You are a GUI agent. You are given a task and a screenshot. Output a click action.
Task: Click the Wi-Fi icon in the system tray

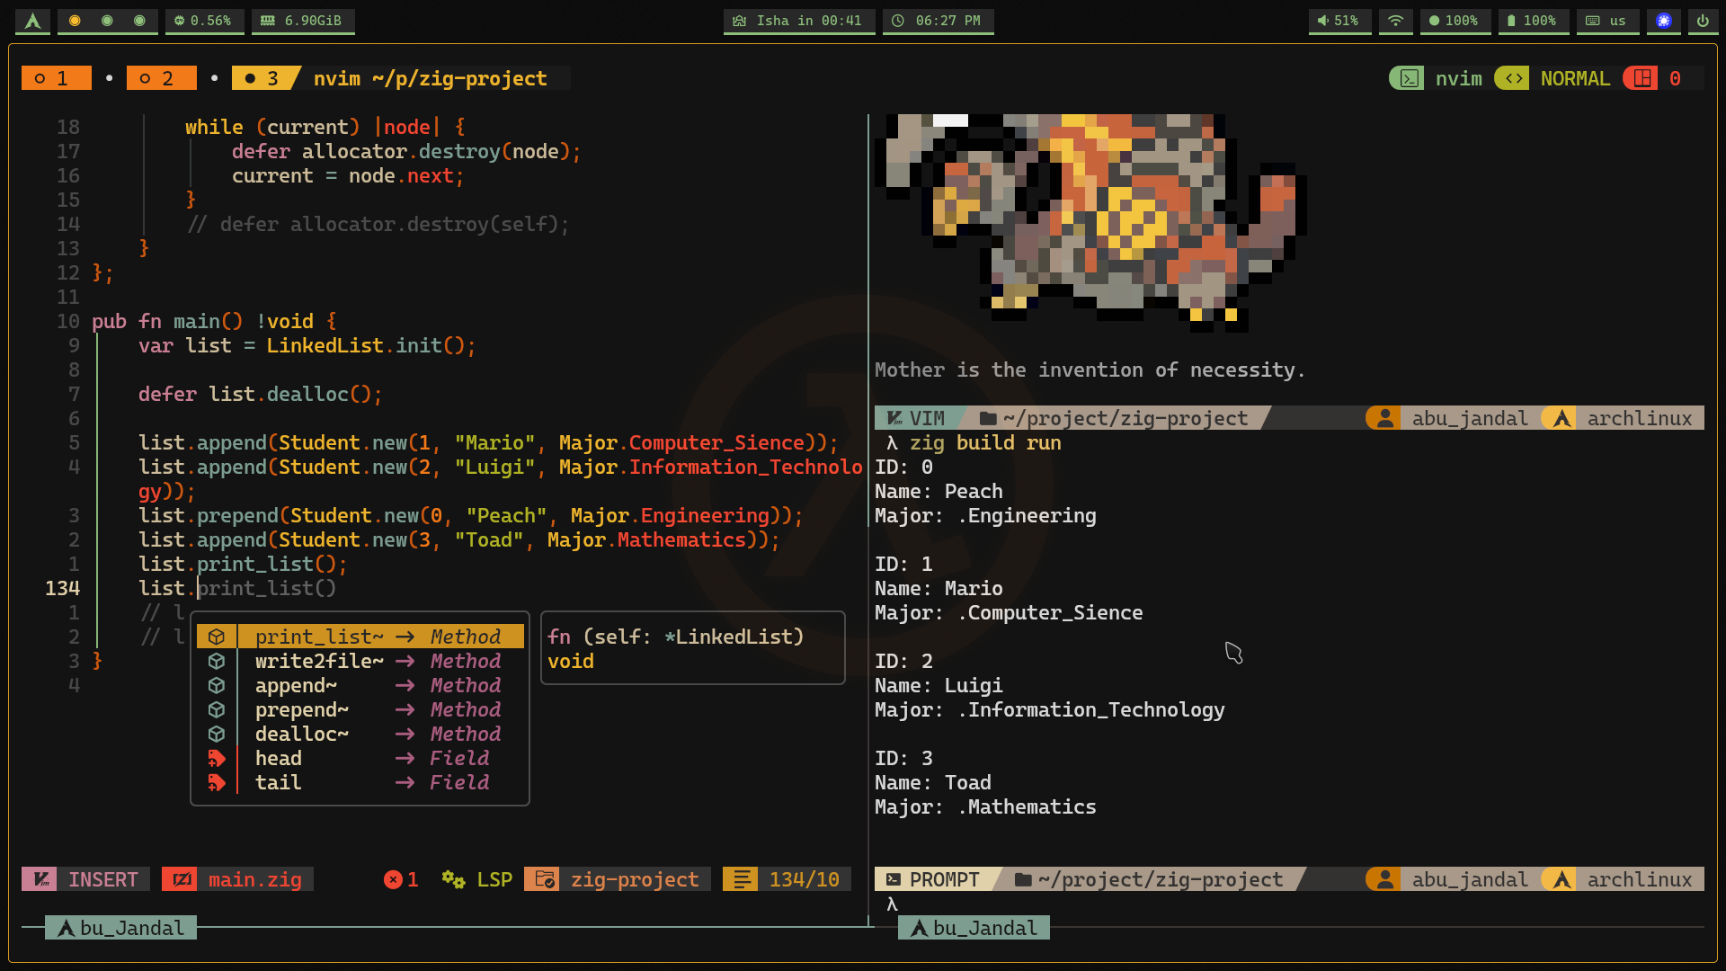click(1395, 22)
